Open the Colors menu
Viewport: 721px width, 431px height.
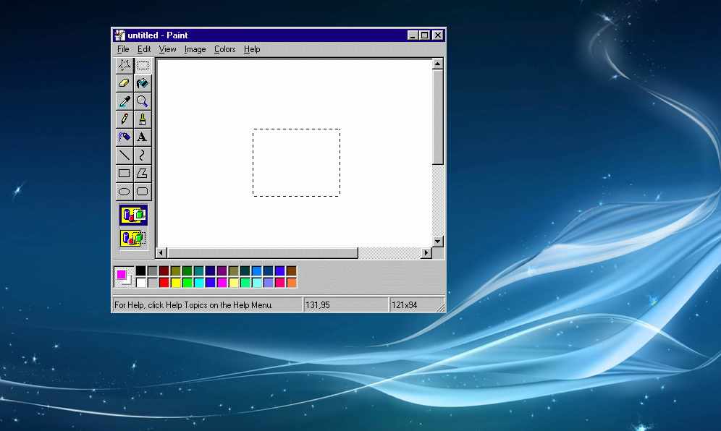[224, 49]
